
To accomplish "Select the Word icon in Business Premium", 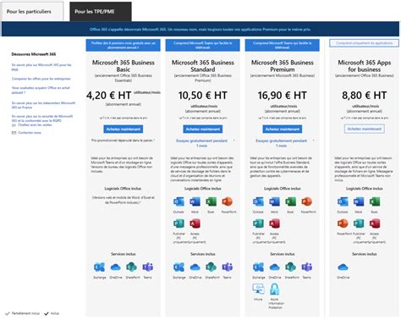I will point(274,201).
